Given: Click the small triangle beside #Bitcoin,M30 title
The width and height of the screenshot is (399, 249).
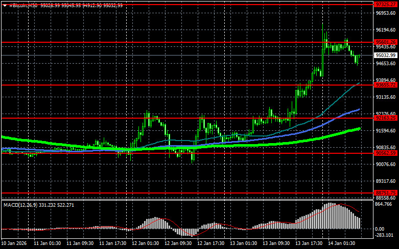Looking at the screenshot, I should click(5, 5).
